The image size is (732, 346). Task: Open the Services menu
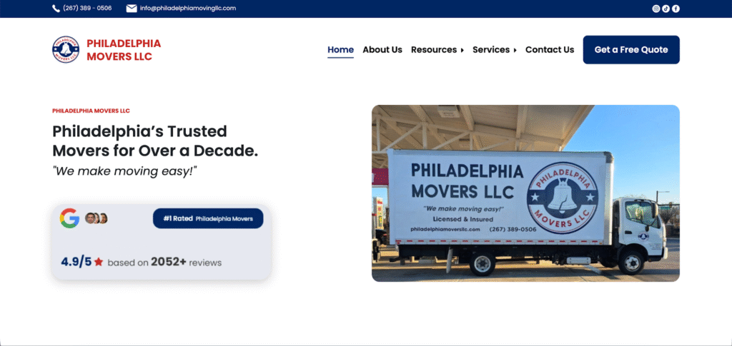click(491, 50)
